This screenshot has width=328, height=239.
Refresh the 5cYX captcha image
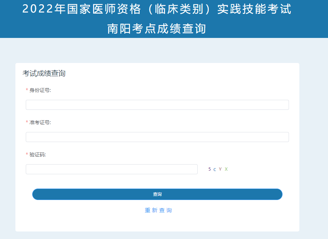[218, 169]
